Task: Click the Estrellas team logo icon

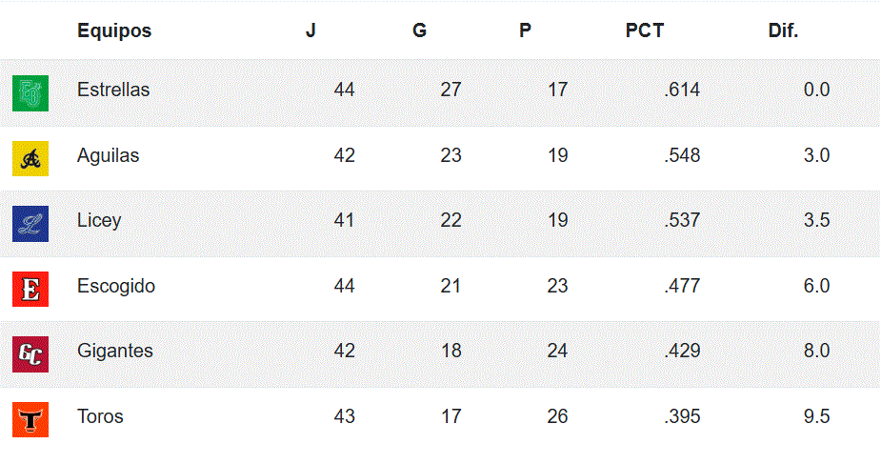Action: pyautogui.click(x=30, y=92)
